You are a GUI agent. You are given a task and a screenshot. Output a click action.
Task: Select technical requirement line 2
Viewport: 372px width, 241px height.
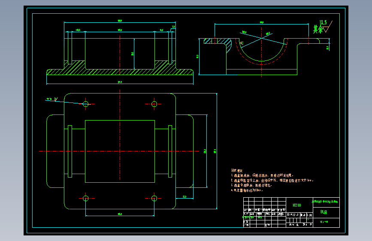coord(272,181)
